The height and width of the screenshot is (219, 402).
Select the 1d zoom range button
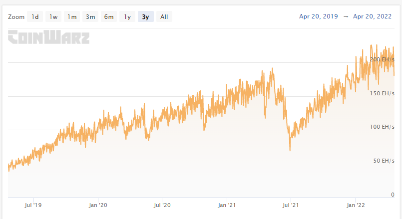35,16
